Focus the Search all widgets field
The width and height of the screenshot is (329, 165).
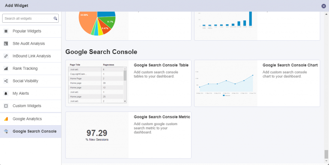[x=30, y=18]
